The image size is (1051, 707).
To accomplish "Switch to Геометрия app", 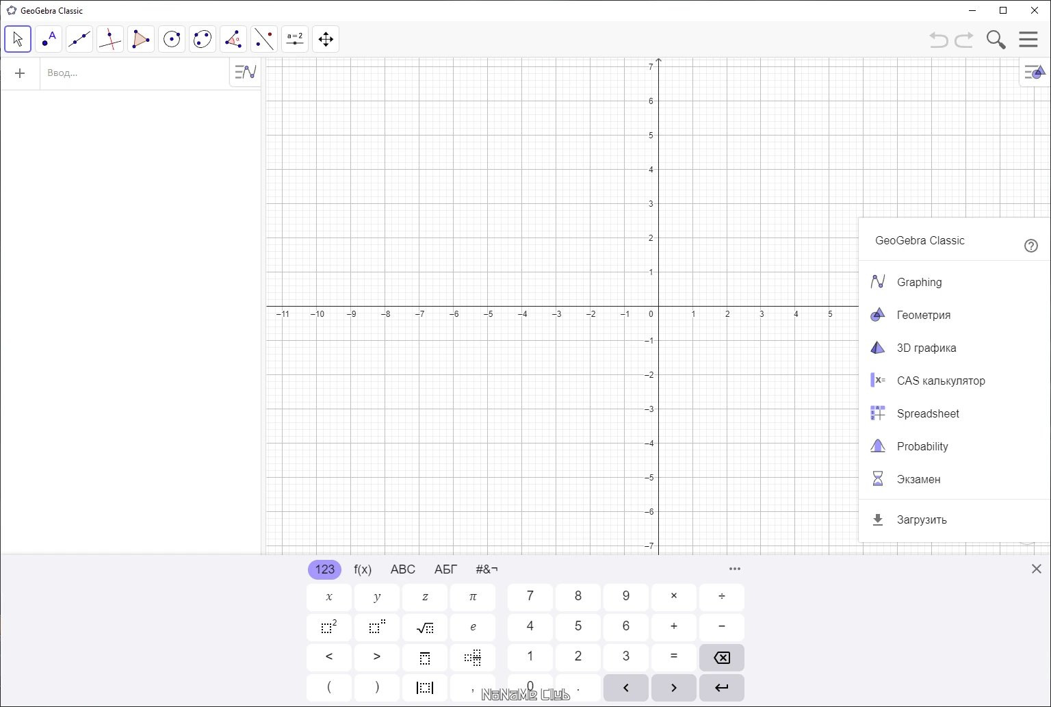I will click(954, 315).
